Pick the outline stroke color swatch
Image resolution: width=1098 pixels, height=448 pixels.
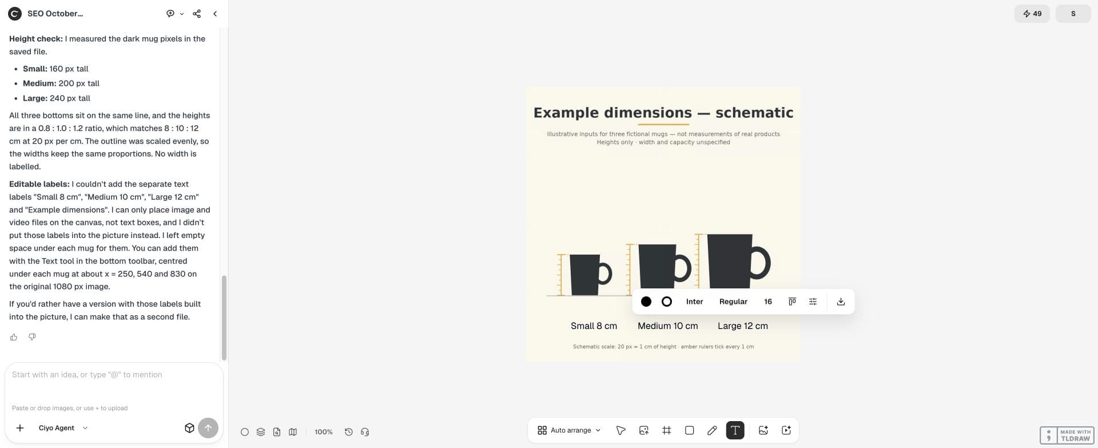click(x=667, y=302)
